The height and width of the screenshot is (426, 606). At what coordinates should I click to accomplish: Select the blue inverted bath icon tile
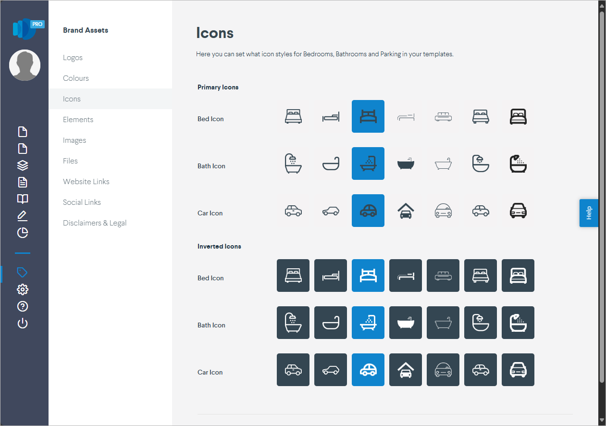pos(368,323)
